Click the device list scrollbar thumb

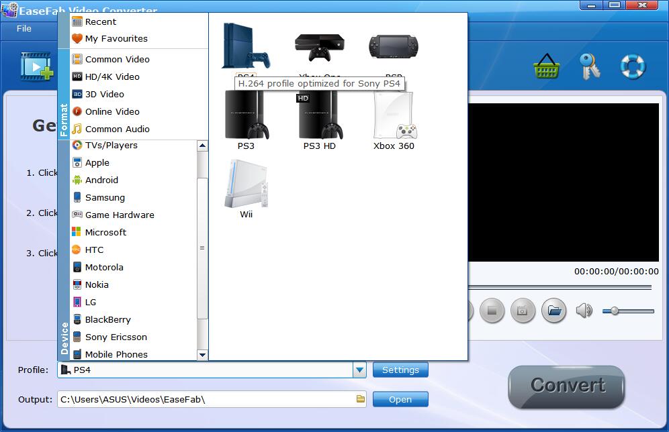click(x=203, y=248)
